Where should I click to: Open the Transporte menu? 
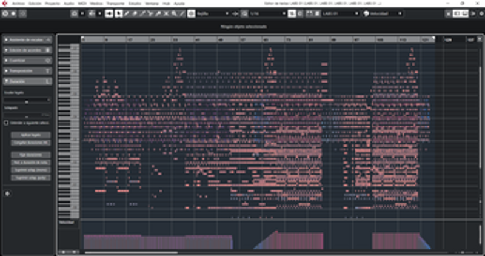[x=114, y=3]
